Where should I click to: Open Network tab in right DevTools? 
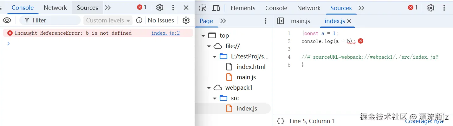pyautogui.click(x=309, y=8)
